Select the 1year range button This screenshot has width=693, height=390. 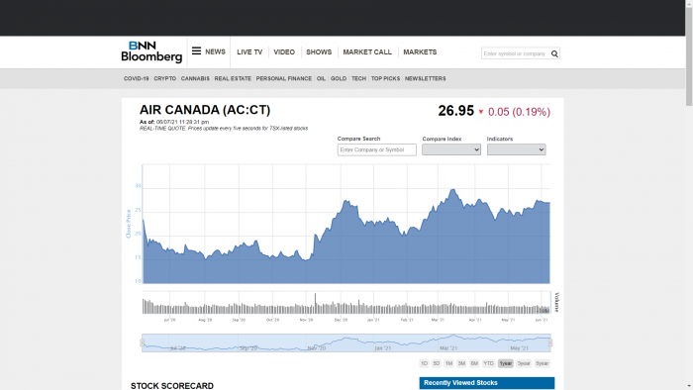506,363
